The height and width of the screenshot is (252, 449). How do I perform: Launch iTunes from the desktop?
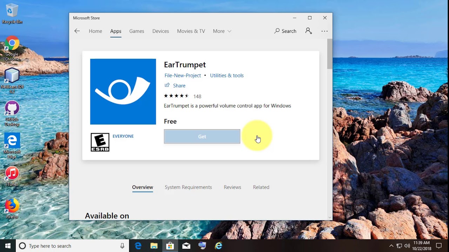[x=12, y=176]
